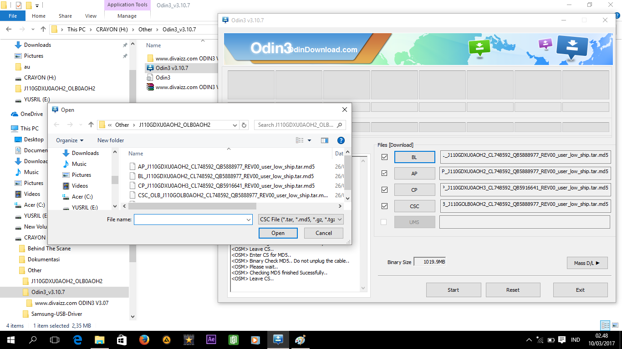The width and height of the screenshot is (622, 349).
Task: Click the Exit button in Odin3
Action: pyautogui.click(x=580, y=290)
